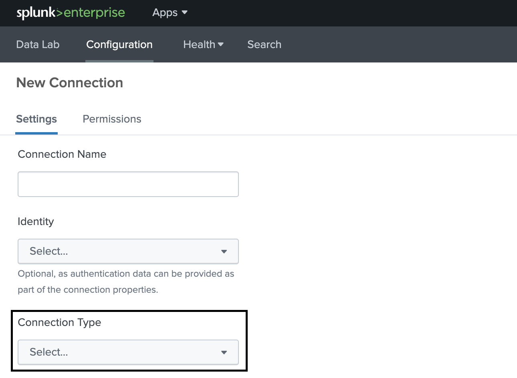Click the Connection Type dropdown arrow icon
The image size is (517, 378).
(x=224, y=352)
